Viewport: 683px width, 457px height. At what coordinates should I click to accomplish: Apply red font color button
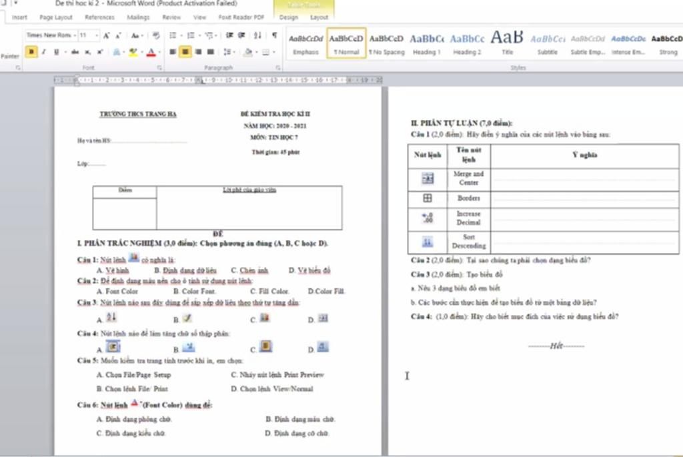pyautogui.click(x=151, y=52)
